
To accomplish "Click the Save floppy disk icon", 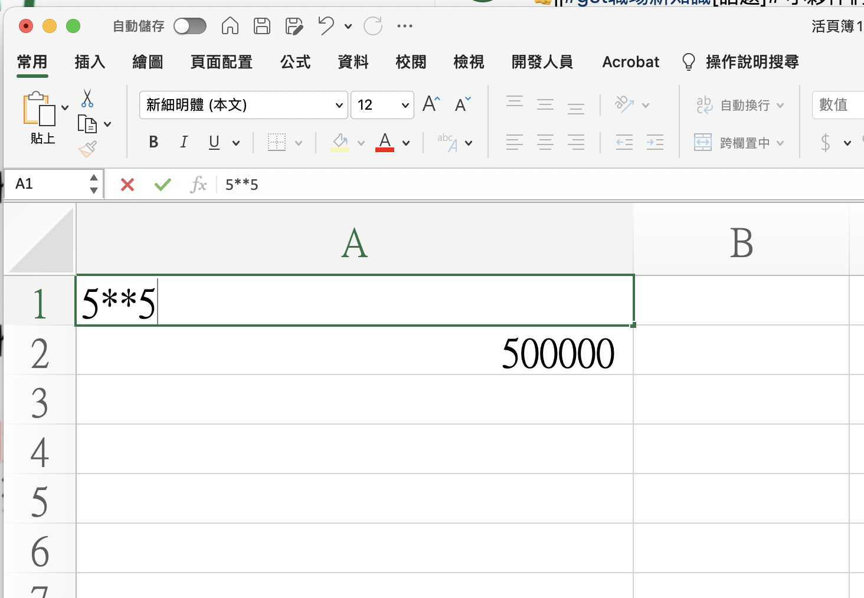I will point(262,26).
